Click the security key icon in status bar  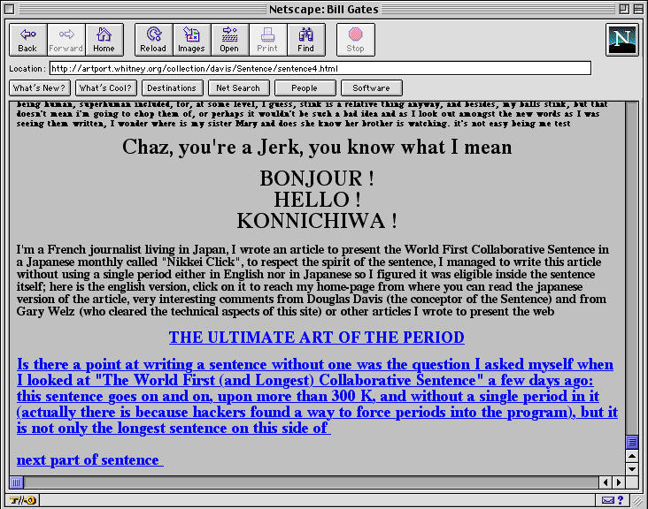coord(23,500)
